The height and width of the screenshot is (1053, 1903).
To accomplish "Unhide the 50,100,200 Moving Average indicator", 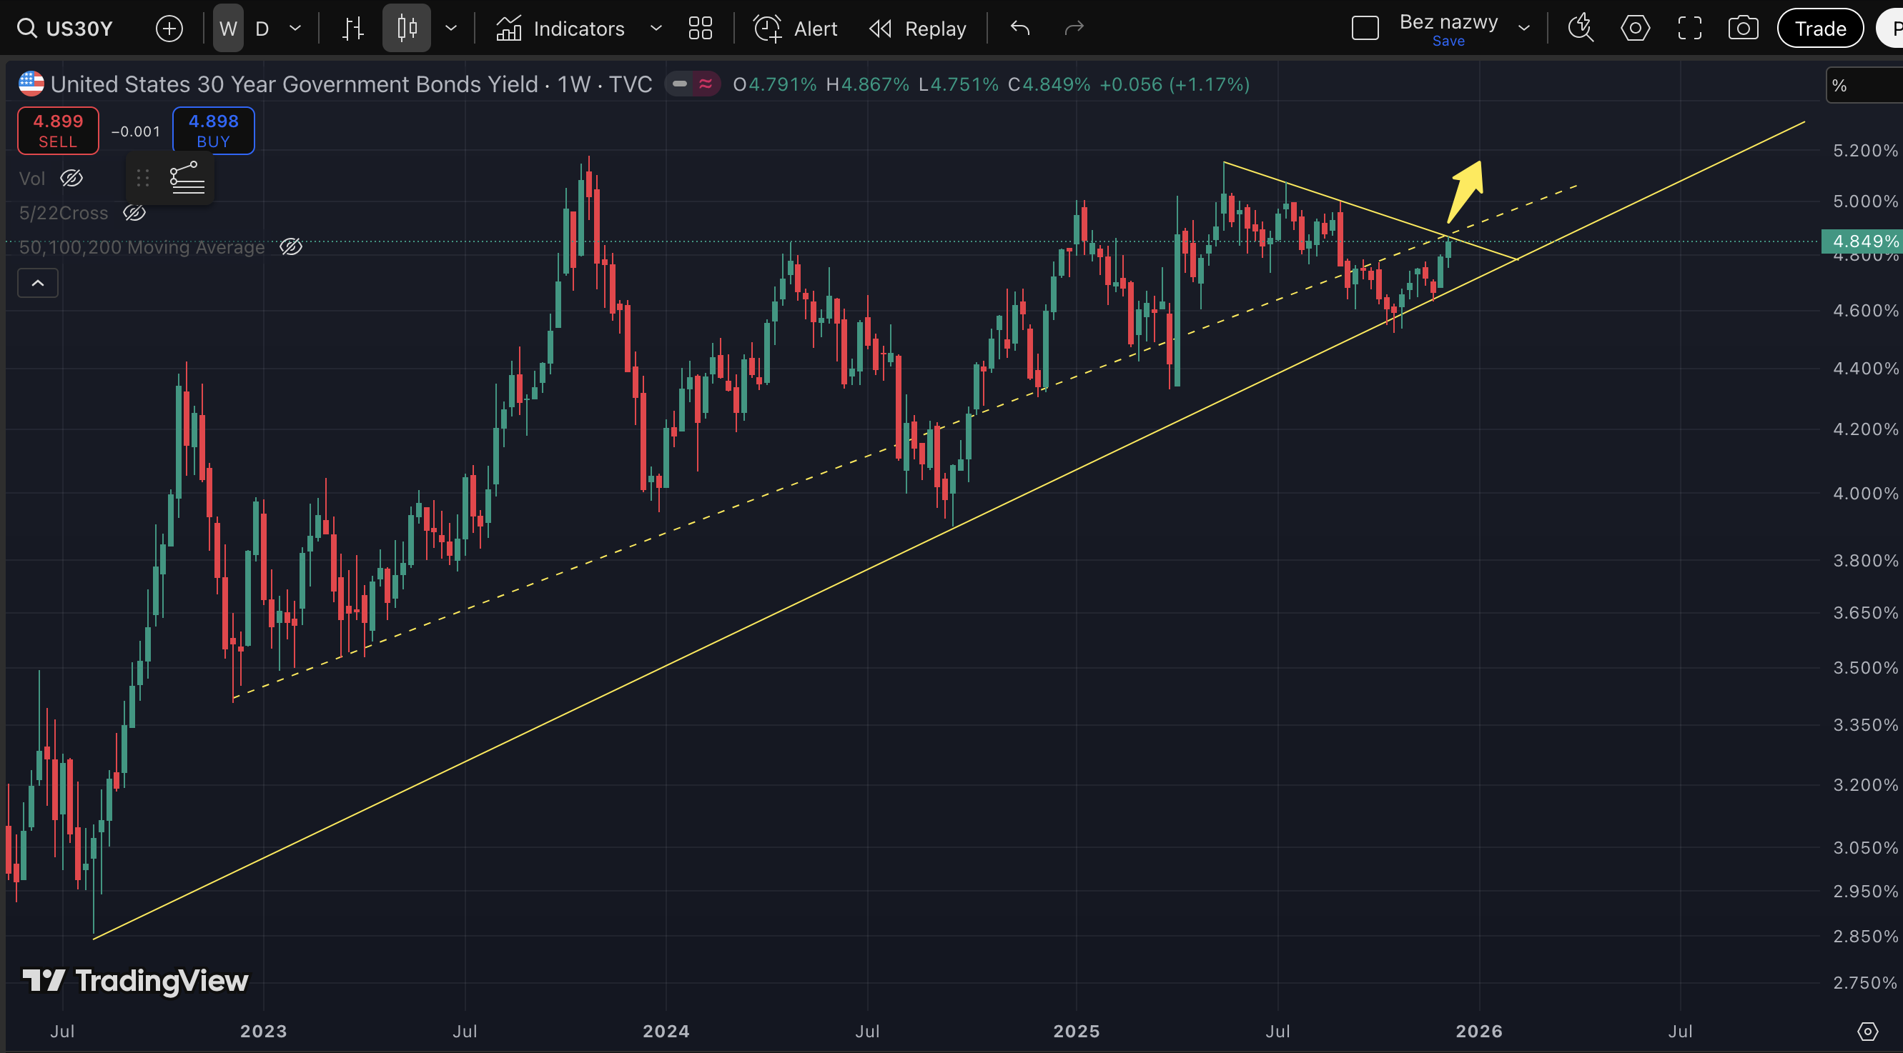I will 291,246.
